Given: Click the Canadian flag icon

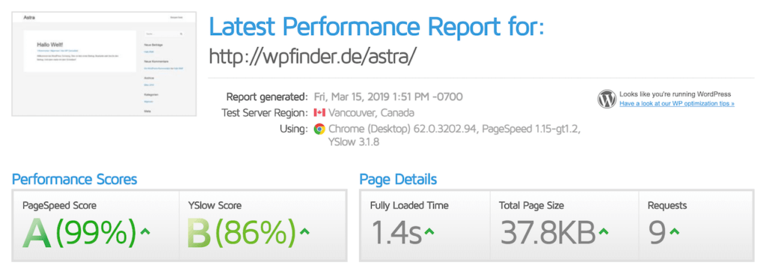Looking at the screenshot, I should point(319,113).
